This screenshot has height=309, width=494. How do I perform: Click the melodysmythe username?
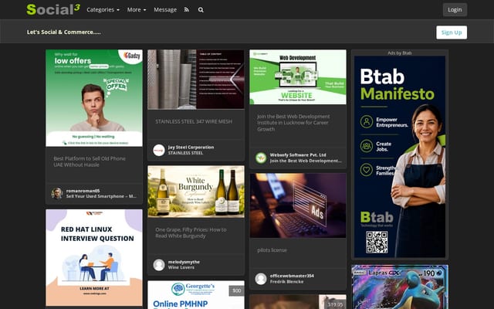tap(184, 262)
